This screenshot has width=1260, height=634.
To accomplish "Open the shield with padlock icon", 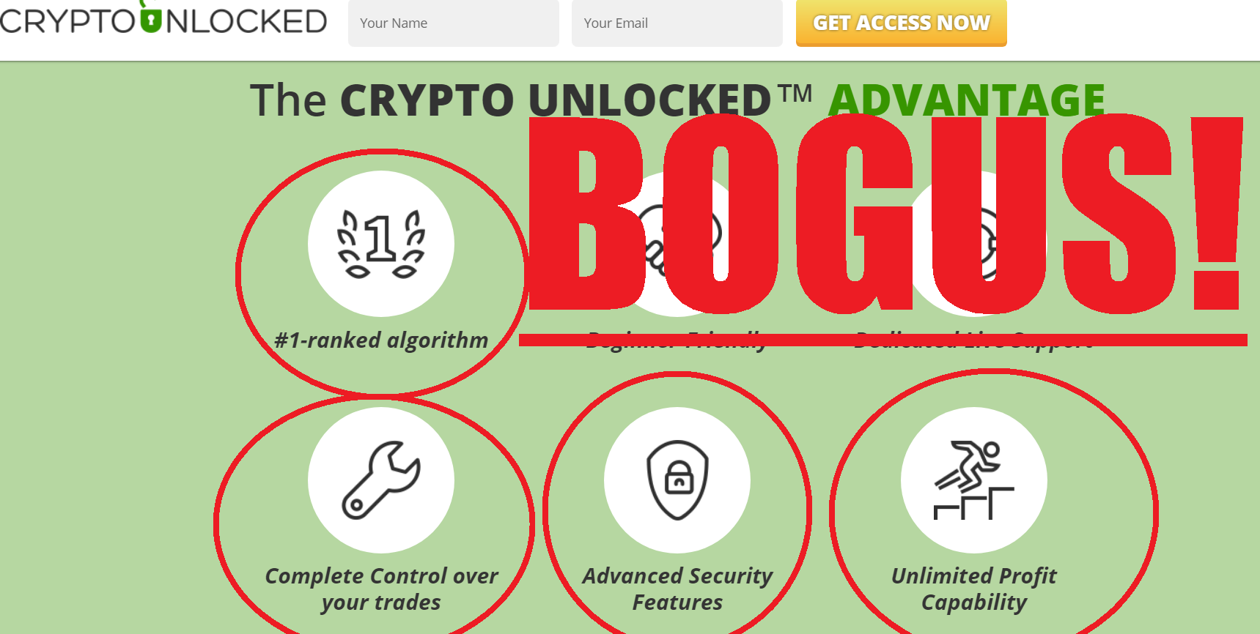I will tap(677, 480).
